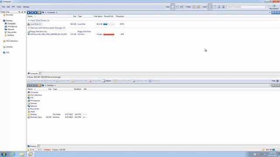Toggle dual vertical Lister layout
280x157 pixels.
214,7
